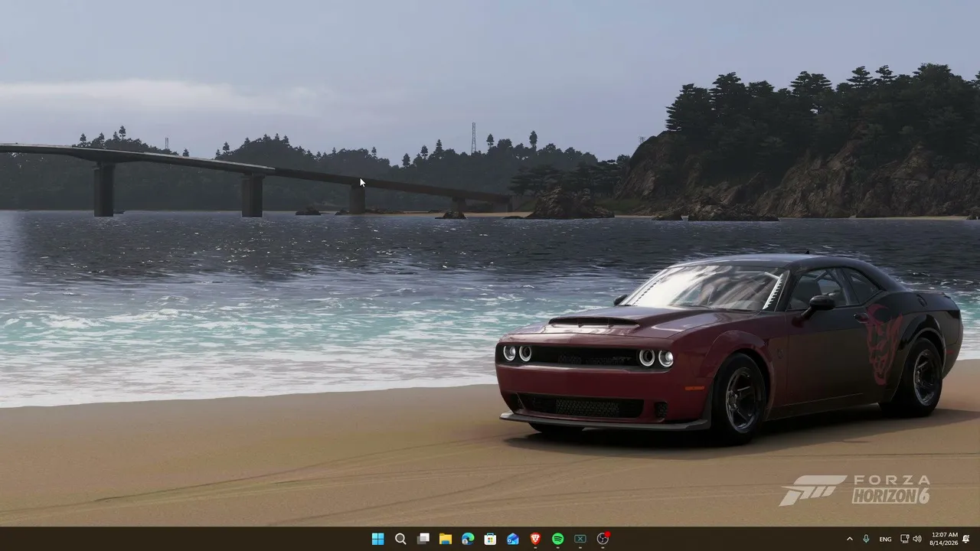The width and height of the screenshot is (980, 551).
Task: Open the ENG language switcher
Action: (x=885, y=539)
